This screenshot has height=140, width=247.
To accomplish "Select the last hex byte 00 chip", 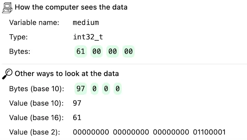I will click(128, 51).
